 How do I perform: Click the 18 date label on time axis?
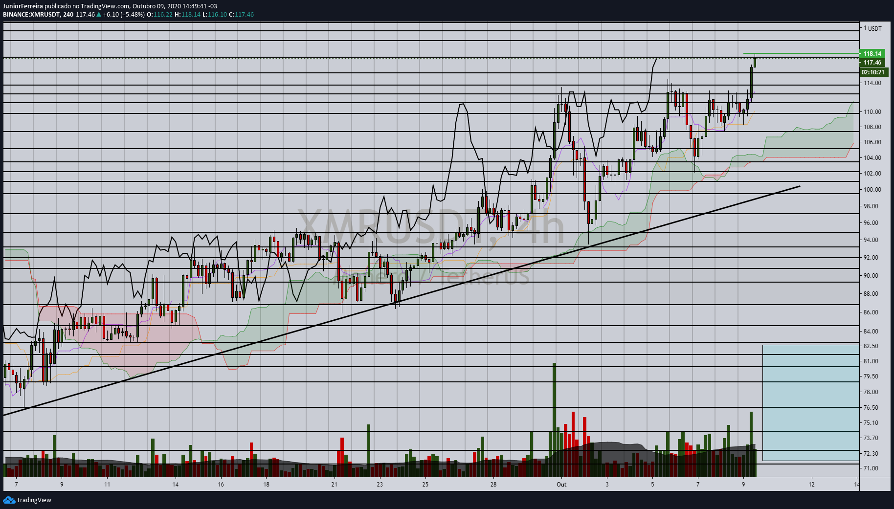tap(267, 485)
